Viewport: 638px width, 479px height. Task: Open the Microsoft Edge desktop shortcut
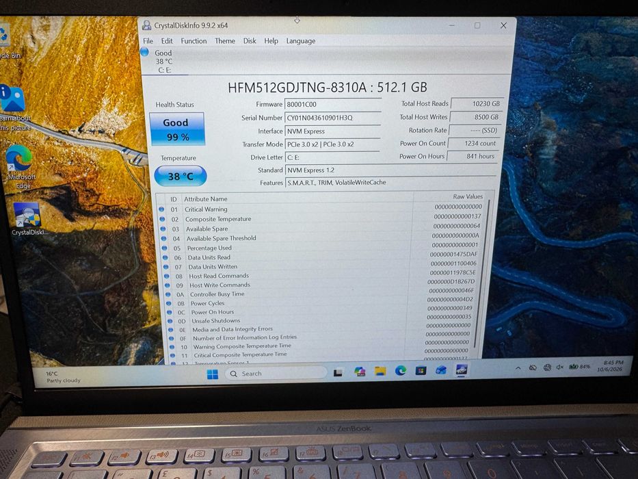tap(20, 167)
